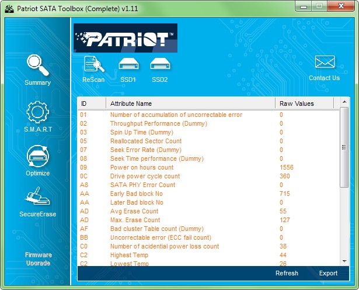
Task: Click the raw value 360
Action: (x=285, y=176)
